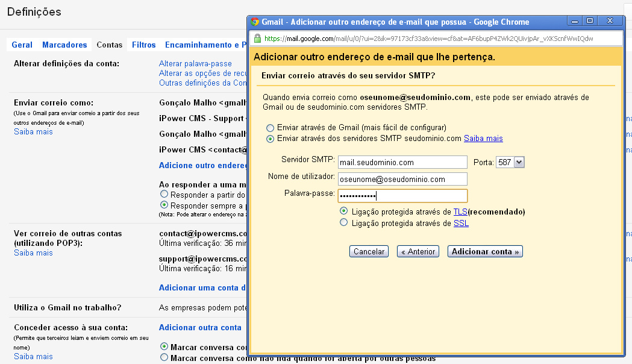632x364 pixels.
Task: Click 'support@ipowercms' POP3 account text
Action: point(203,259)
